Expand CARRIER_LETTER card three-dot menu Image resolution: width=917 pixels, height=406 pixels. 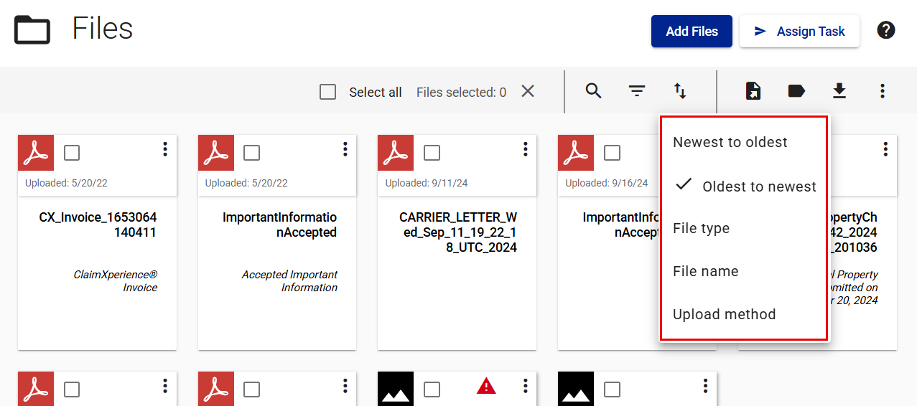click(x=526, y=149)
